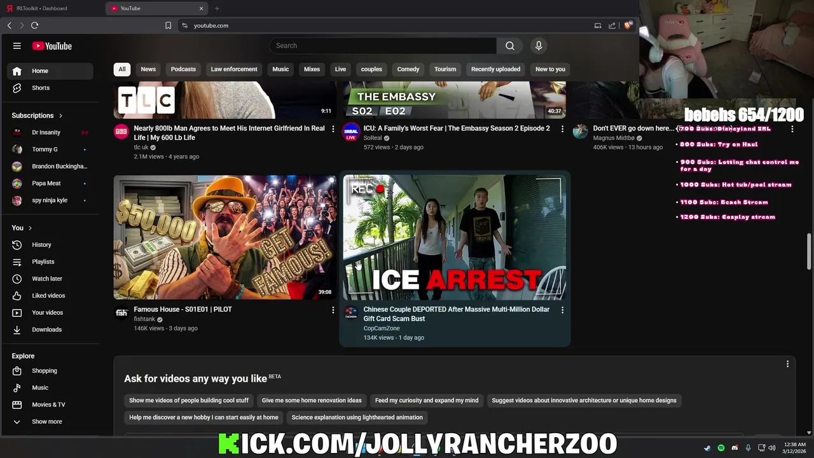Click the Brave Shields lion icon
Screen dimensions: 814x458
pyautogui.click(x=628, y=25)
